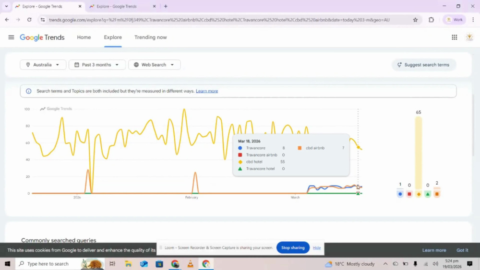This screenshot has width=480, height=270.
Task: Click the info icon in the notice banner
Action: pyautogui.click(x=28, y=91)
